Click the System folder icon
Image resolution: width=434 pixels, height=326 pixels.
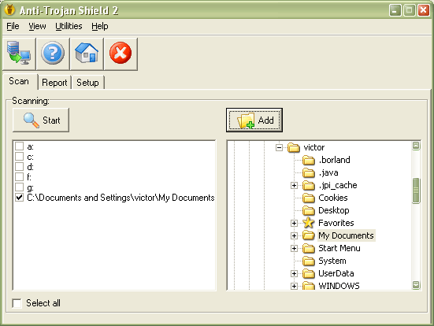click(308, 261)
